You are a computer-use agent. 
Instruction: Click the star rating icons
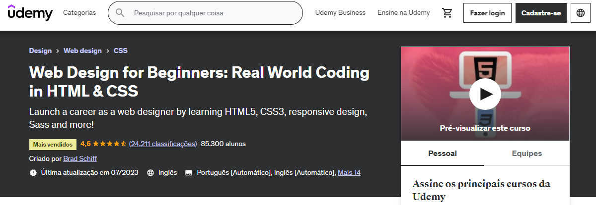point(110,144)
